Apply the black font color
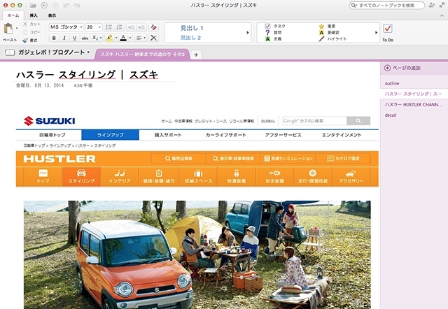The height and width of the screenshot is (309, 448). point(123,38)
